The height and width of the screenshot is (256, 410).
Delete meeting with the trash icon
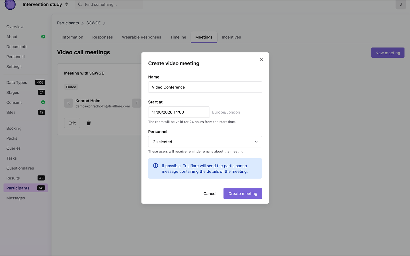tap(89, 123)
